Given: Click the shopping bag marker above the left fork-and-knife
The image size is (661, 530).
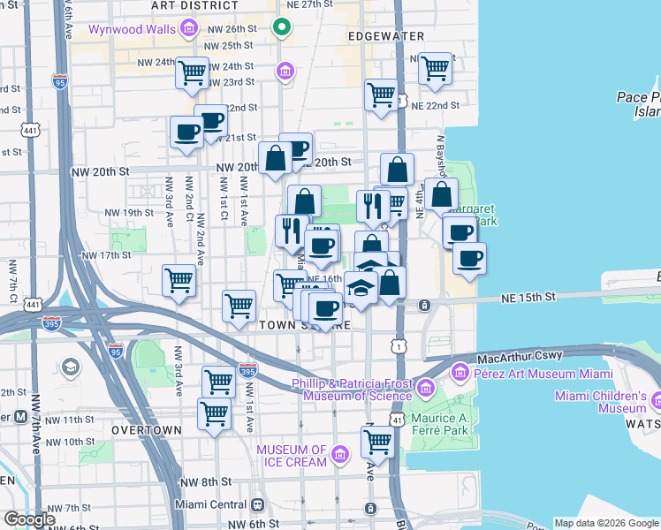Looking at the screenshot, I should point(304,201).
